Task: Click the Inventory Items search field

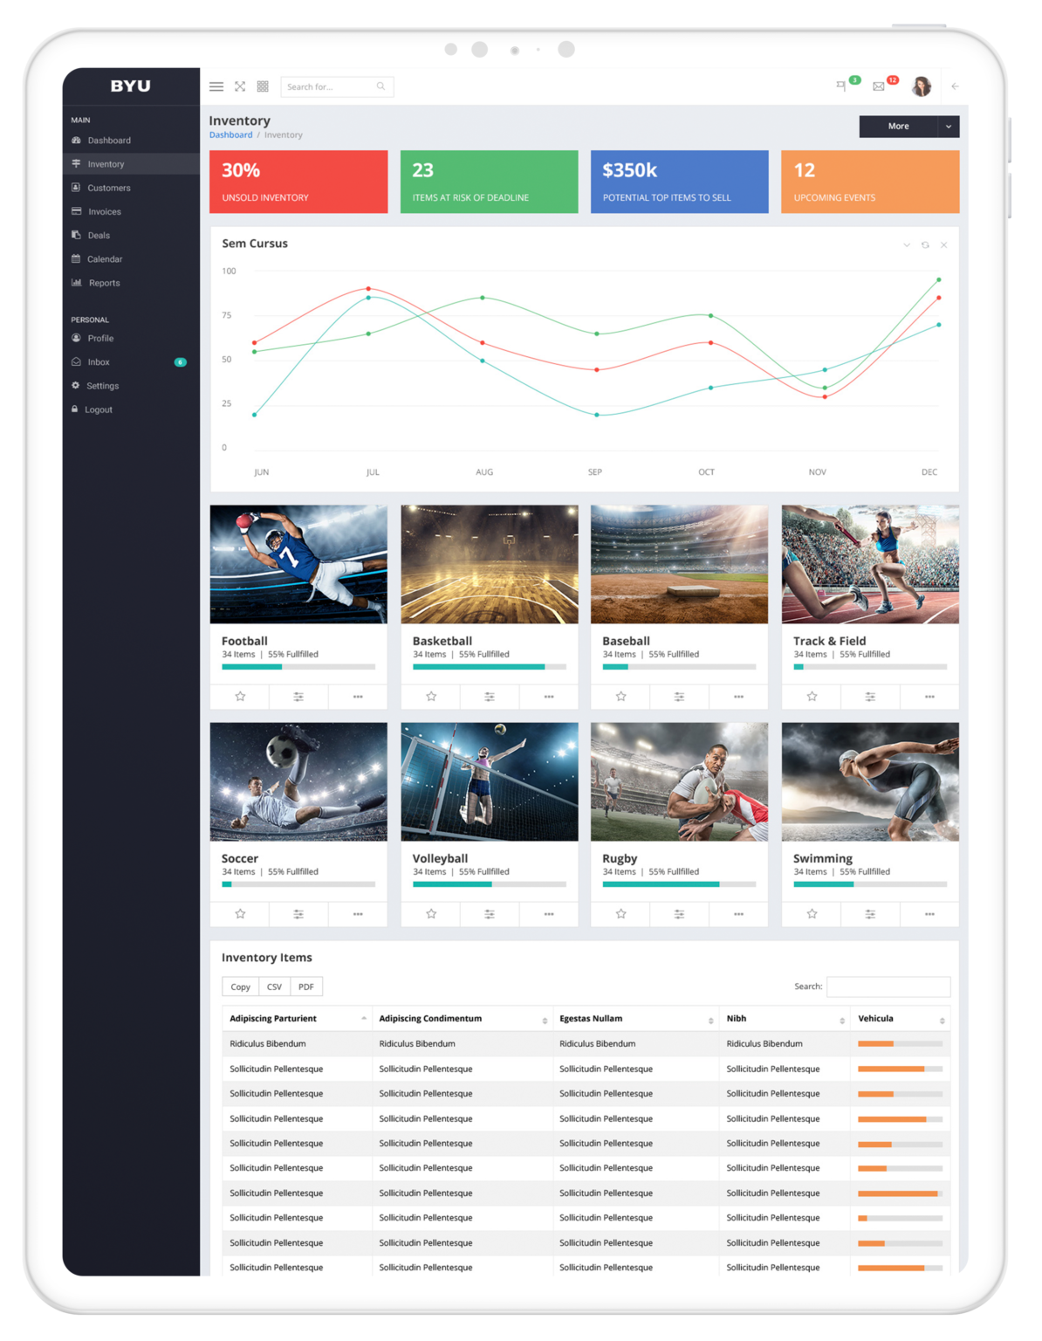Action: 888,987
